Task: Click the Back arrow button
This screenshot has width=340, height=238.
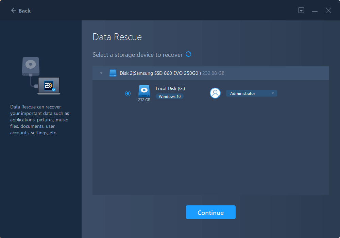Action: [x=21, y=11]
